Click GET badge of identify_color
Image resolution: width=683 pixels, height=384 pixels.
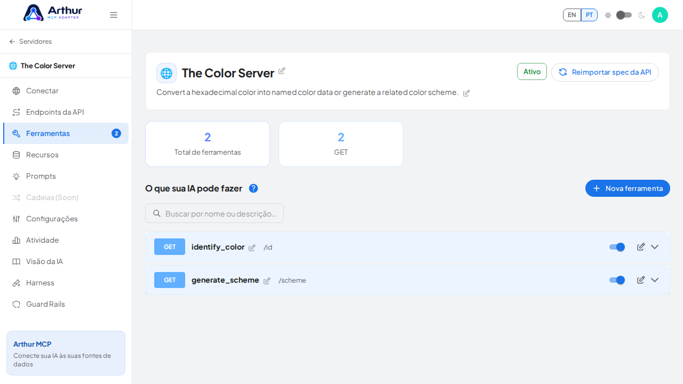[170, 247]
